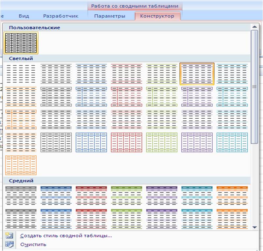This screenshot has height=251, width=263.
Task: Choose the blue medium style with dark header
Action: coord(56,195)
